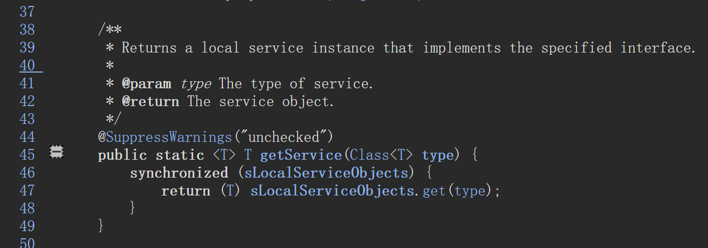Click line number 47
This screenshot has width=708, height=248.
click(x=27, y=191)
